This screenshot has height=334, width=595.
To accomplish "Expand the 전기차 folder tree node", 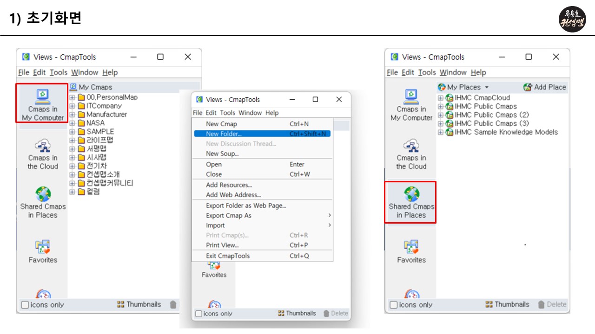I will point(72,166).
